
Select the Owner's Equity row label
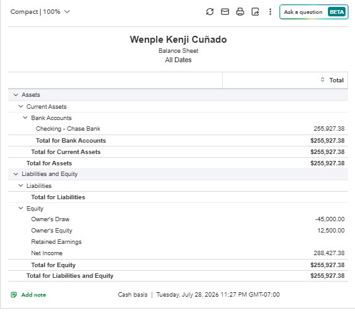pyautogui.click(x=52, y=231)
